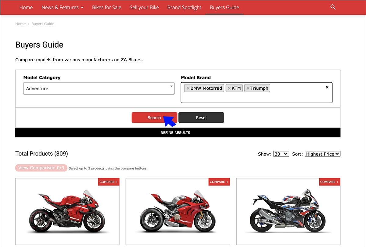Open the Model Category dropdown showing Adventure
366x248 pixels.
point(99,88)
